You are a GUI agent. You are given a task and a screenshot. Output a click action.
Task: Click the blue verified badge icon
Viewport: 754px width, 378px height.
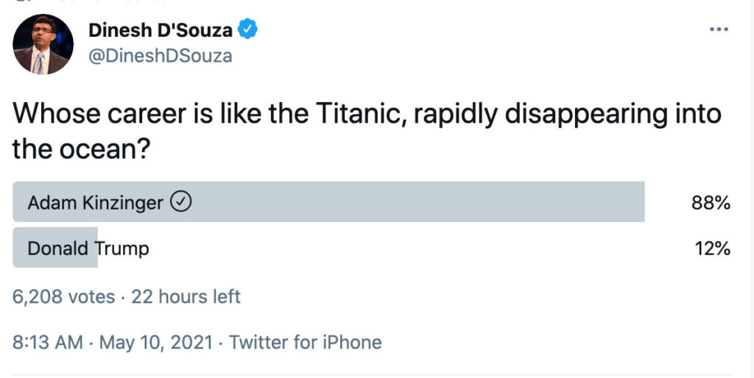pyautogui.click(x=249, y=30)
